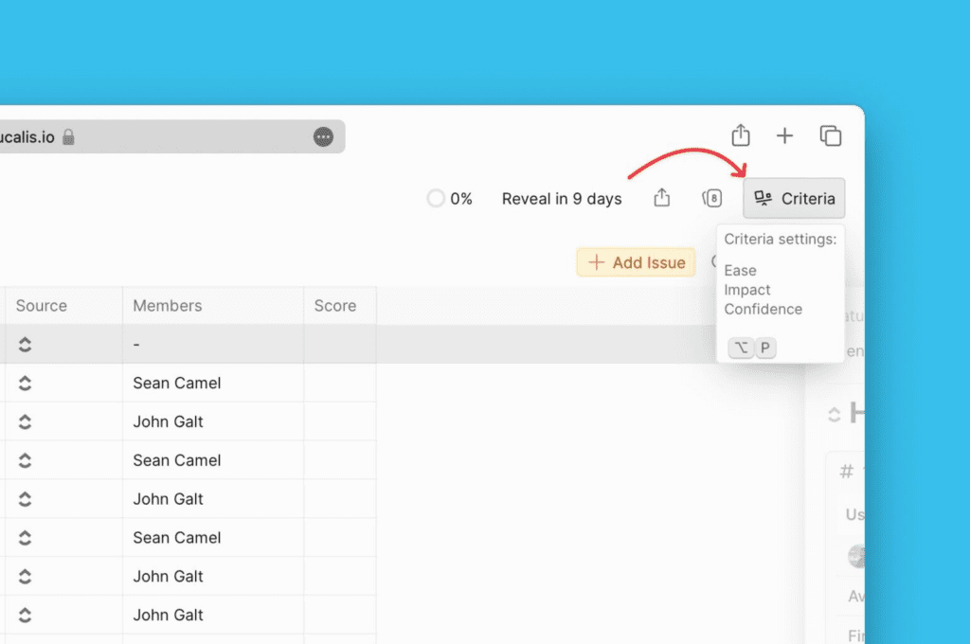Click the browser share icon beside the plus

click(741, 136)
